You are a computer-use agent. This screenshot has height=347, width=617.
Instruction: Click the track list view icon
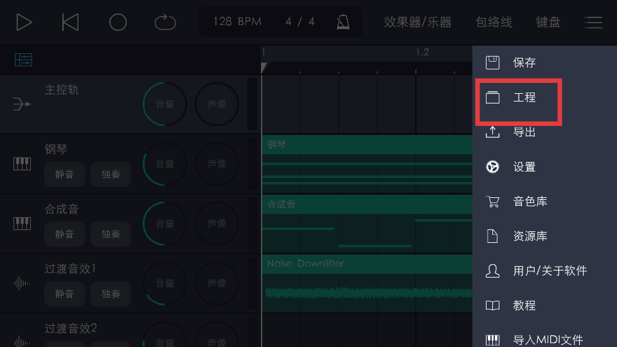click(23, 60)
